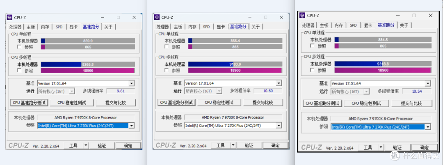
Task: Start CPU 稳定性测试 in 884.5 window
Action: (x=366, y=103)
